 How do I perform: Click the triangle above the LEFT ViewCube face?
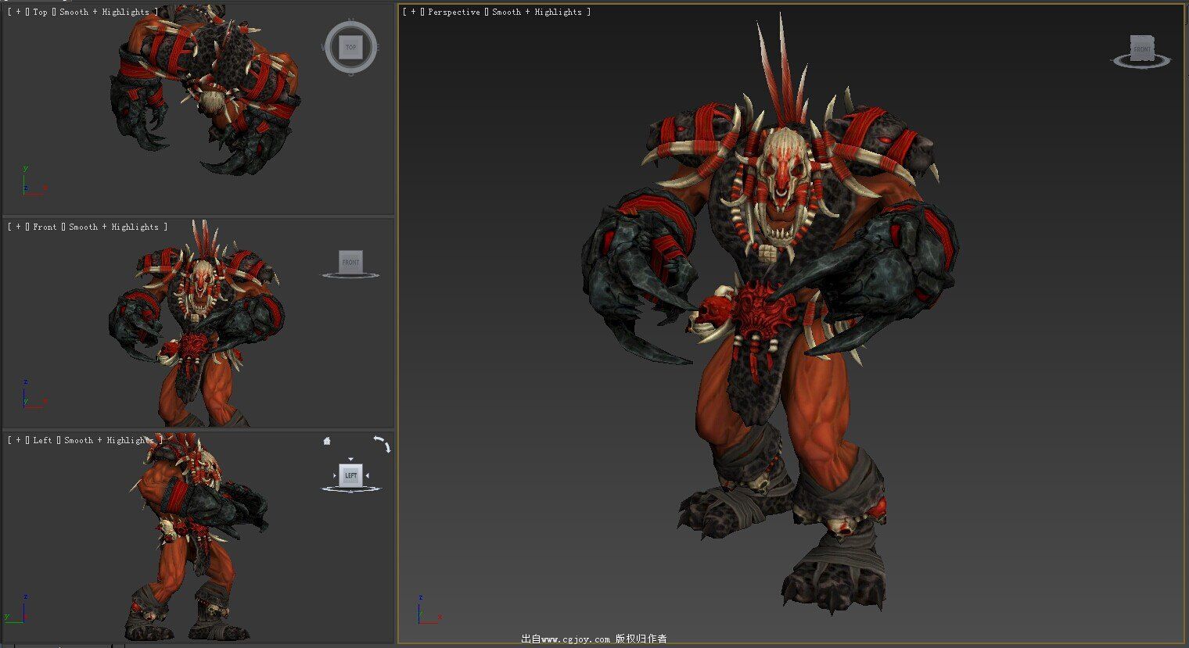[x=351, y=460]
